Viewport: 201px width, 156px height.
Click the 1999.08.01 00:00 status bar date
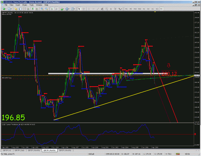coord(113,154)
